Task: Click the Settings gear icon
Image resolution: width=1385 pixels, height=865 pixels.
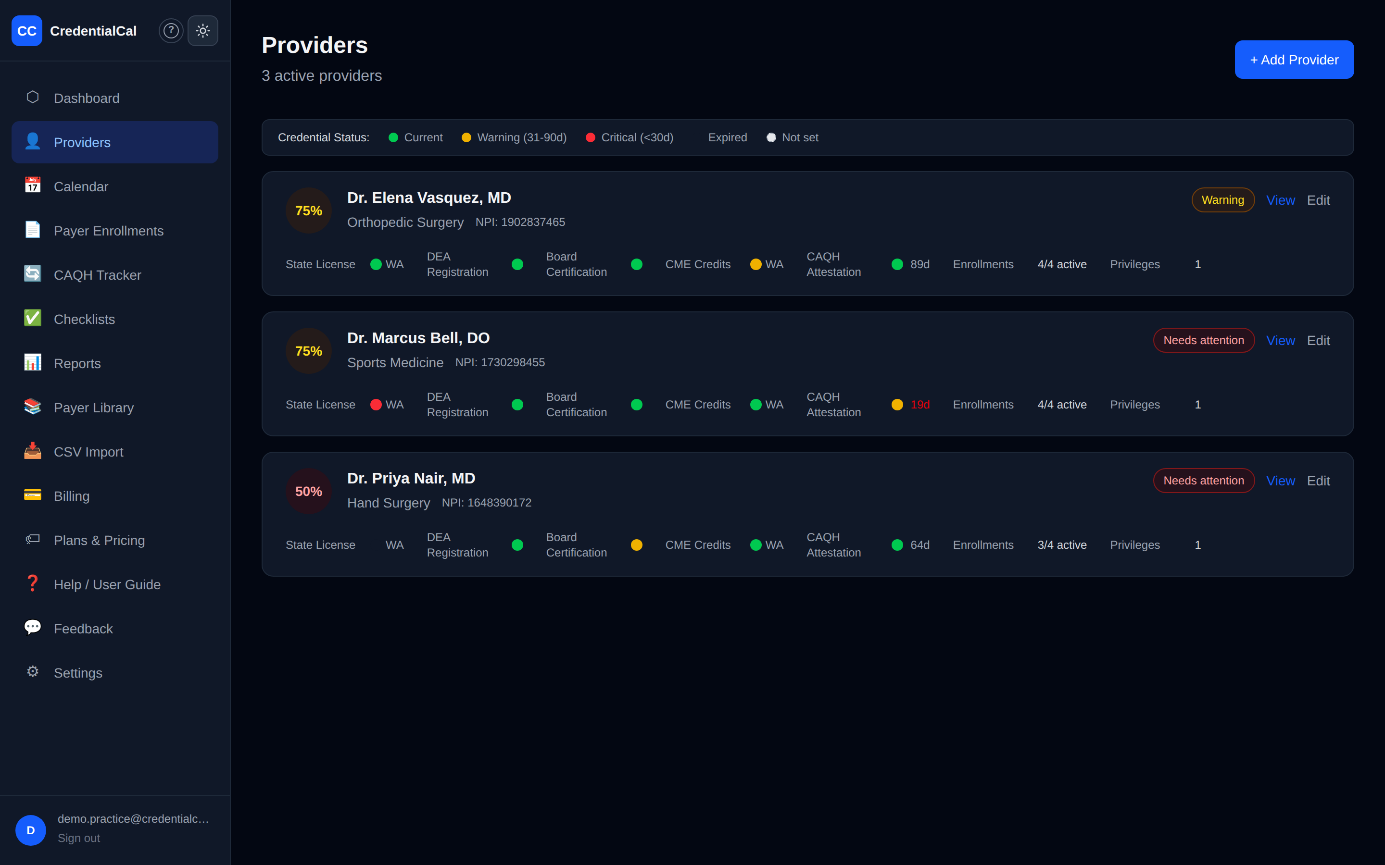Action: [33, 672]
